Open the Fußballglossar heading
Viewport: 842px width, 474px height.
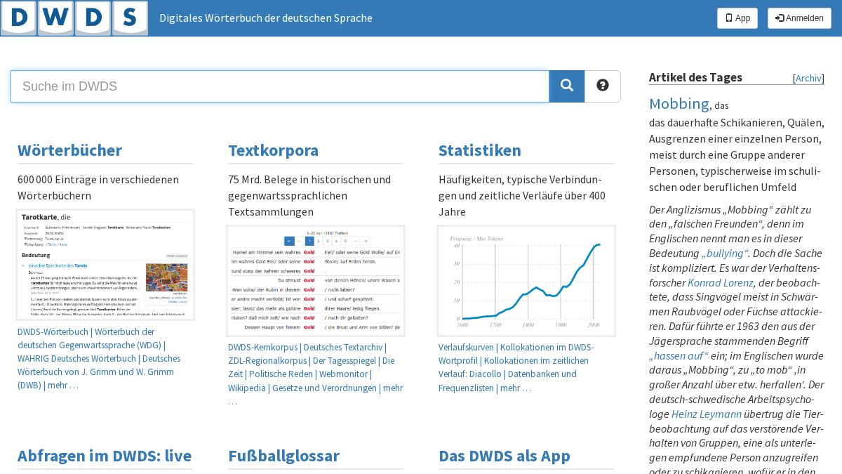pos(283,456)
